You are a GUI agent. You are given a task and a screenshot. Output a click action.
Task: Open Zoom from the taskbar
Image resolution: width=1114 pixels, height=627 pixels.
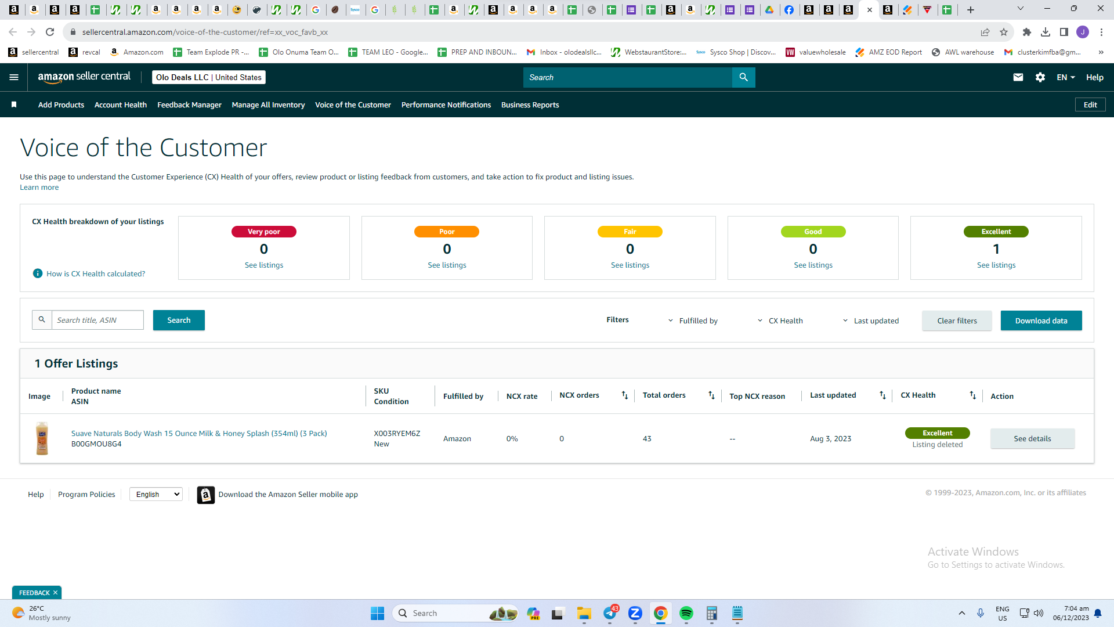pos(635,613)
